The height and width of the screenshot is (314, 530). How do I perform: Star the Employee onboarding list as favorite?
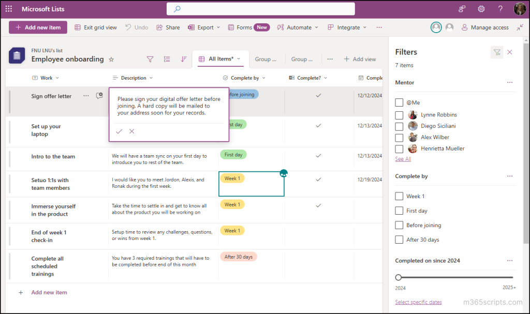pyautogui.click(x=111, y=59)
